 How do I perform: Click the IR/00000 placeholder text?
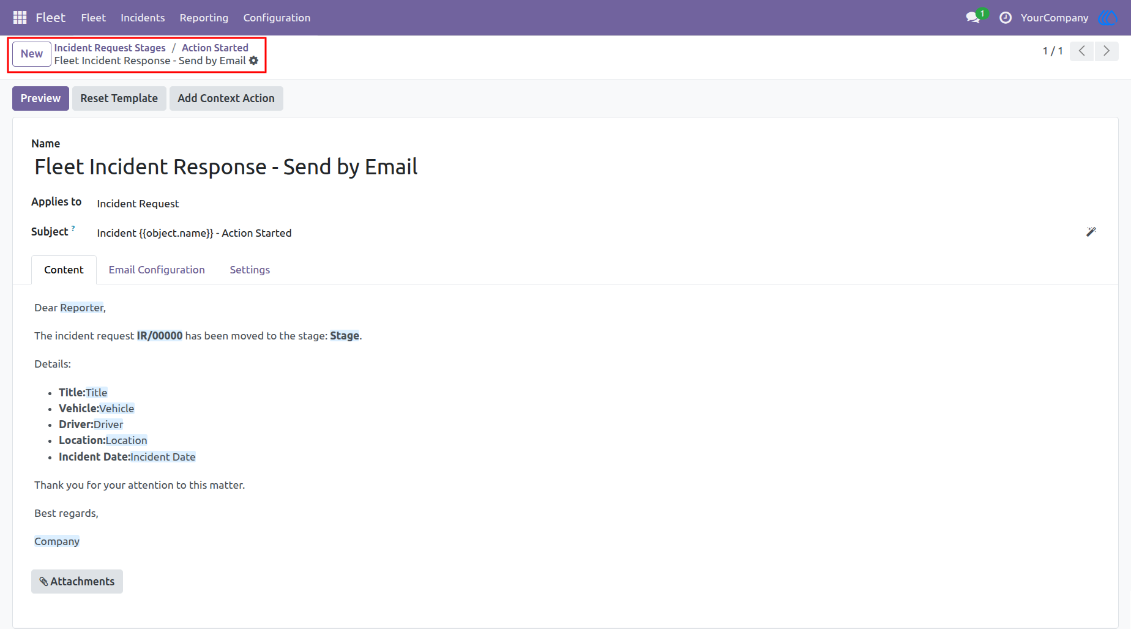(x=160, y=336)
